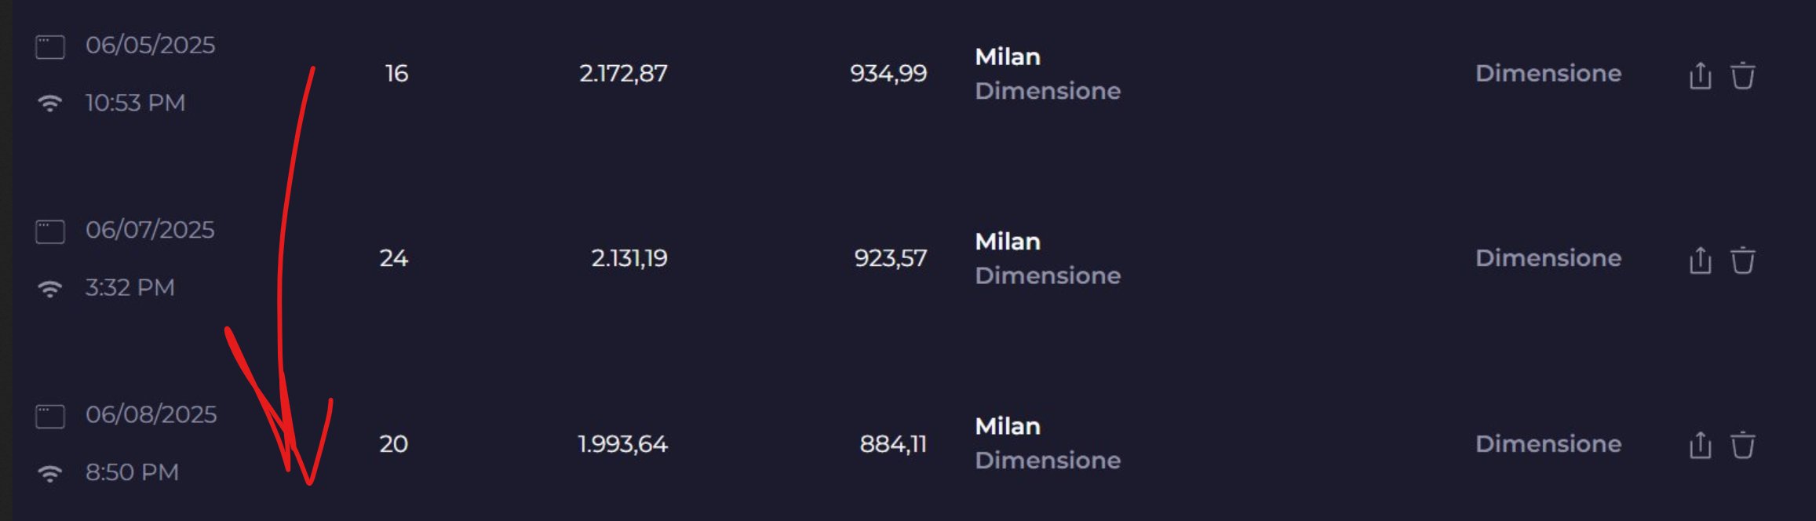Delete the 06/05/2025 entry with trash icon
Viewport: 1816px width, 521px height.
click(1743, 76)
